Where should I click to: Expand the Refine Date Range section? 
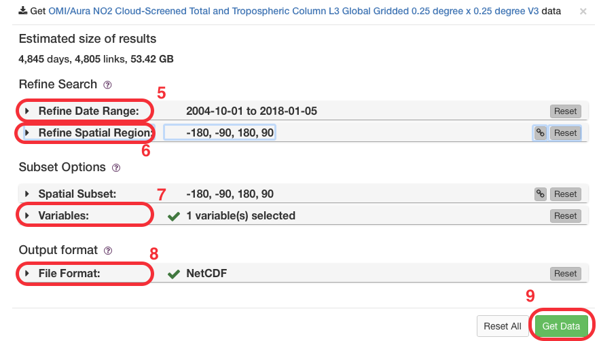(26, 111)
